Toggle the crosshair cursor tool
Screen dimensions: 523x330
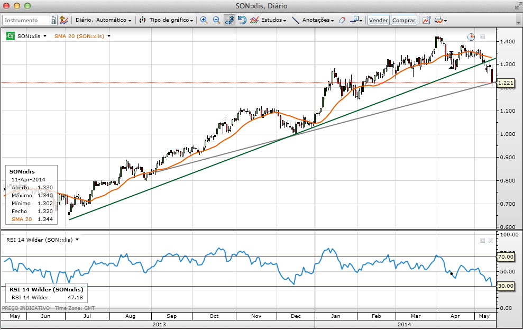(x=355, y=20)
